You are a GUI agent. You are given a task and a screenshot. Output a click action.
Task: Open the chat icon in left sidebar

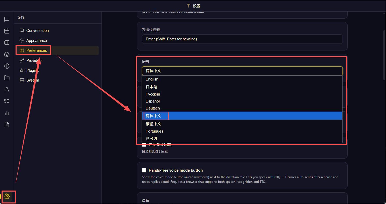click(x=7, y=19)
